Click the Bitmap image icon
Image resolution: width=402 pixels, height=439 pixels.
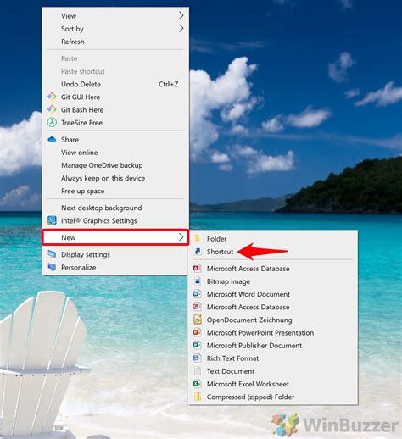pos(198,281)
